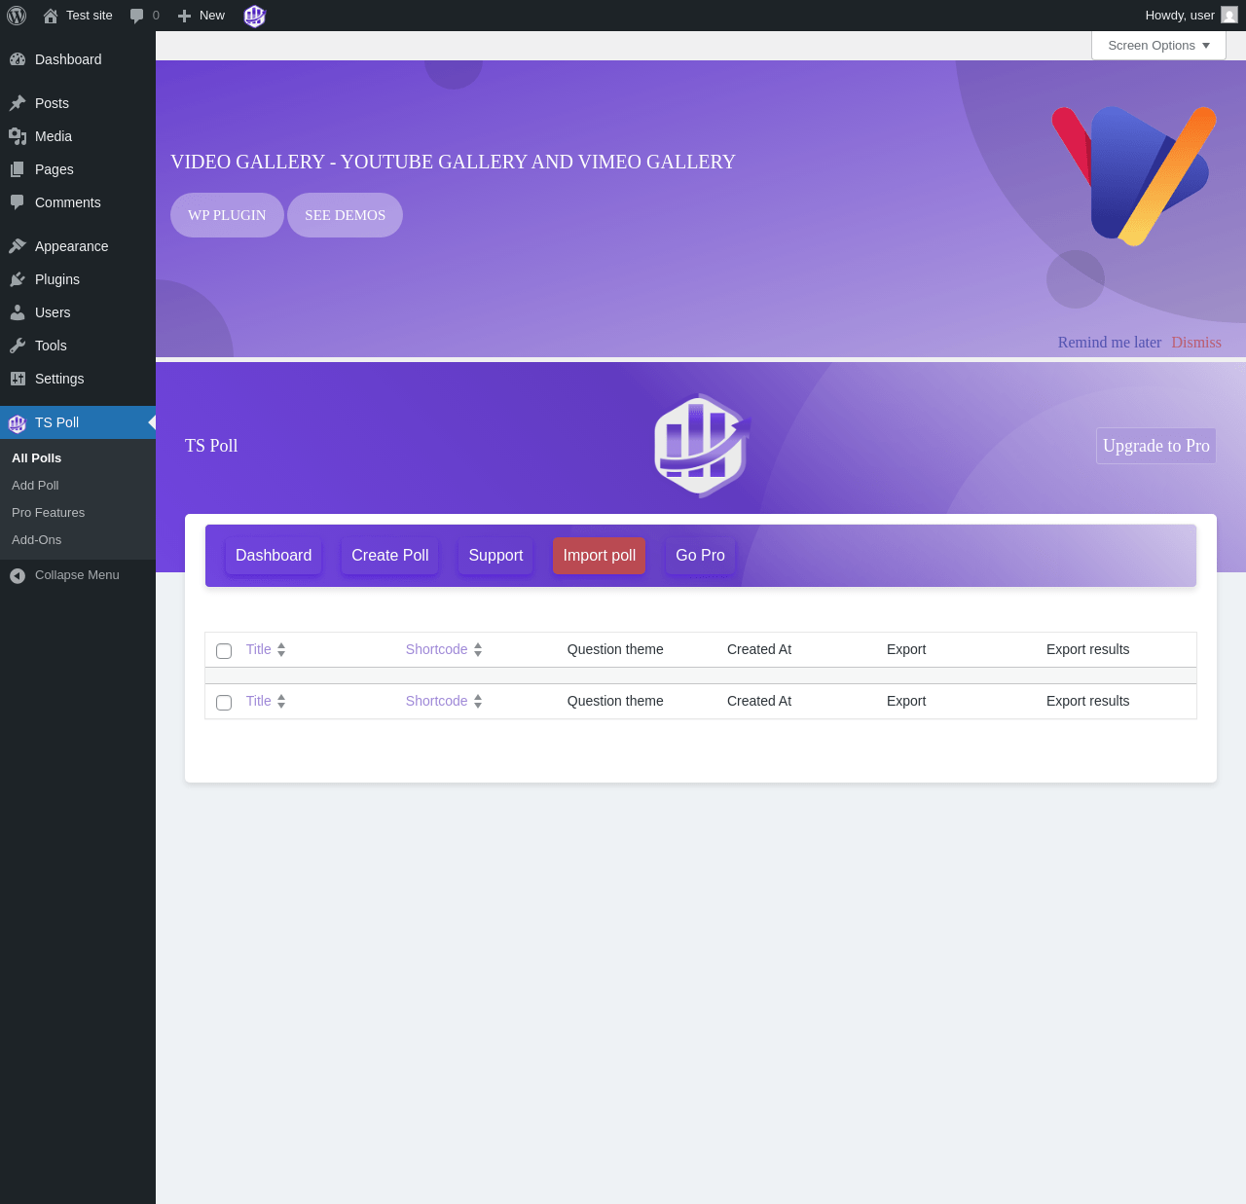The height and width of the screenshot is (1204, 1246).
Task: Click the Create Poll button
Action: [x=389, y=555]
